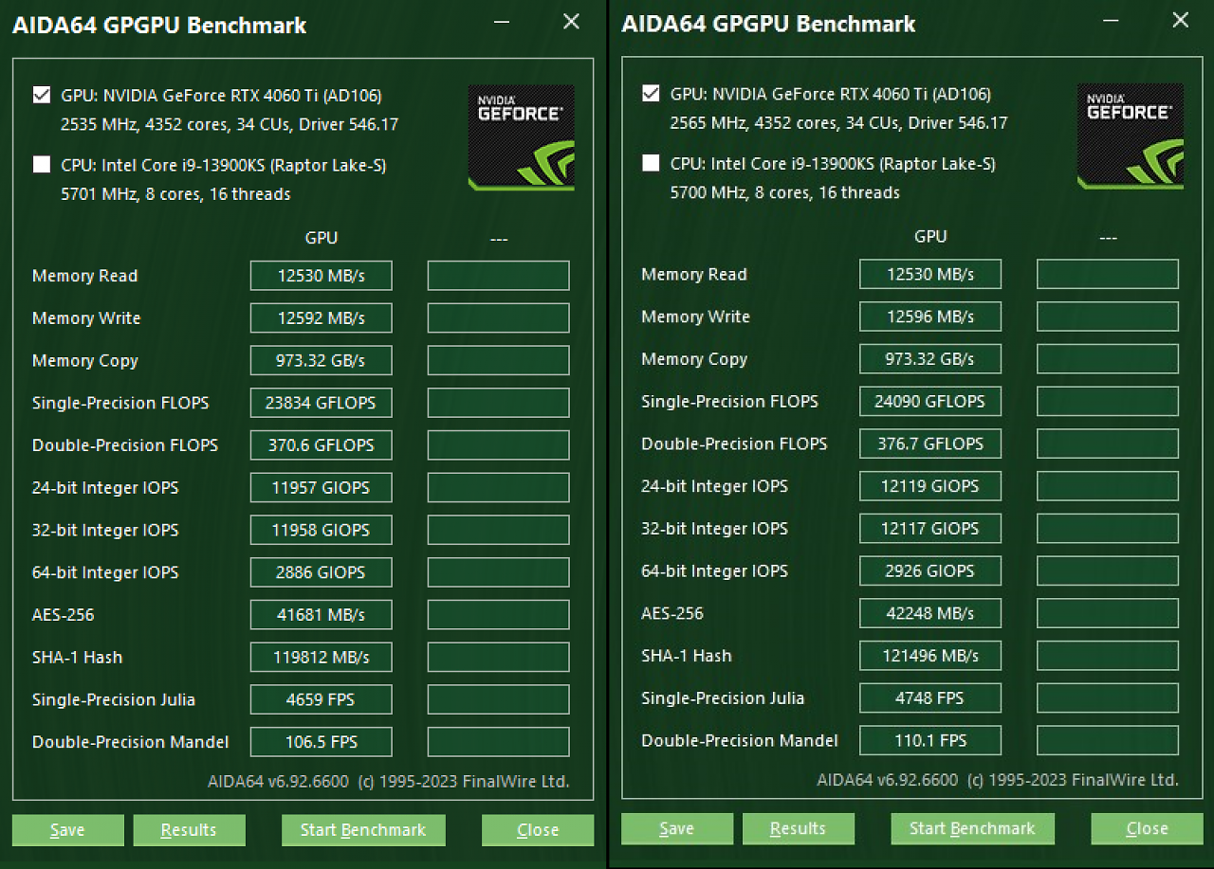The image size is (1214, 869).
Task: Select 106.5 FPS Mandel value
Action: point(322,742)
